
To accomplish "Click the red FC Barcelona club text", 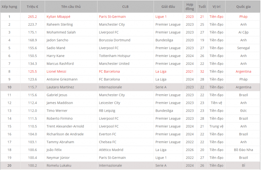I will [x=109, y=71].
